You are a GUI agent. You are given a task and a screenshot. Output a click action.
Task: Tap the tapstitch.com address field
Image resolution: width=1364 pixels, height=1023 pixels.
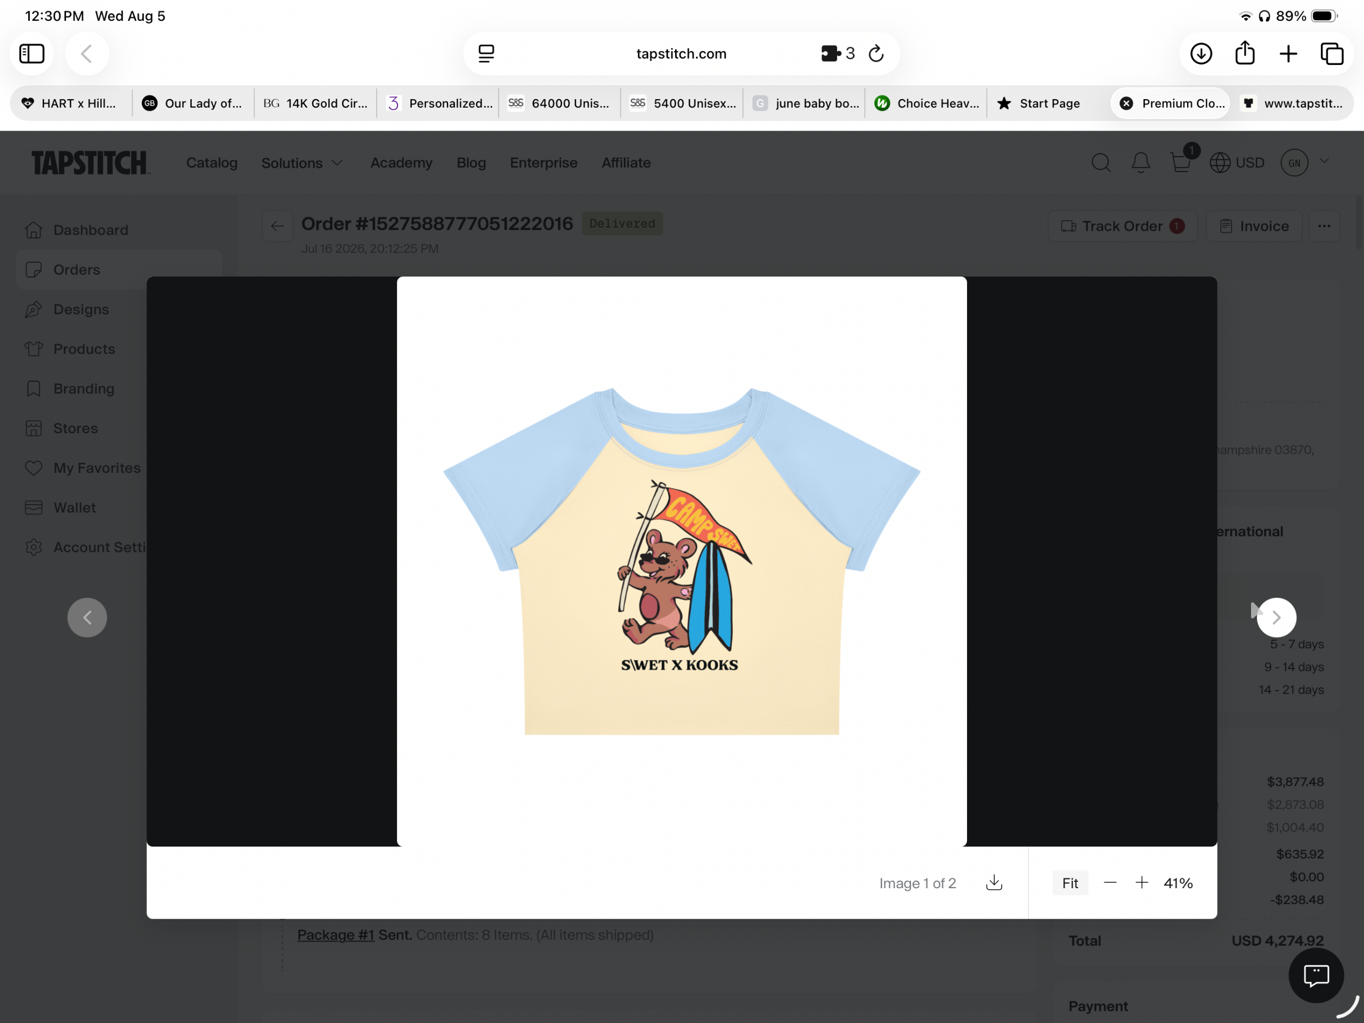[681, 54]
